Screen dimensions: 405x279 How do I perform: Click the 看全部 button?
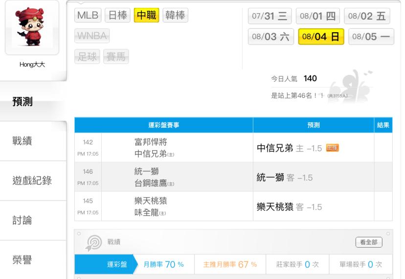(369, 242)
